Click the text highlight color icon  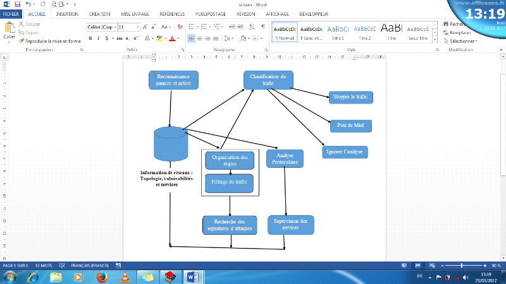(159, 38)
